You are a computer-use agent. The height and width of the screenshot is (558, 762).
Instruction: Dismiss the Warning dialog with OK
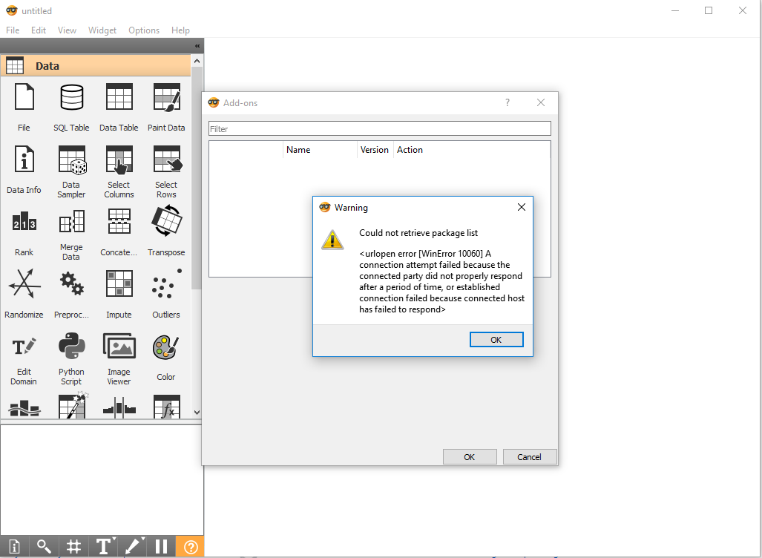pyautogui.click(x=496, y=339)
